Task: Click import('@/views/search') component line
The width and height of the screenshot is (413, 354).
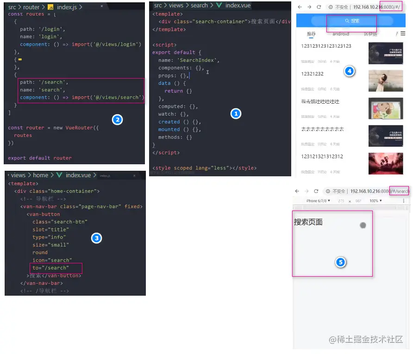Action: coord(82,97)
